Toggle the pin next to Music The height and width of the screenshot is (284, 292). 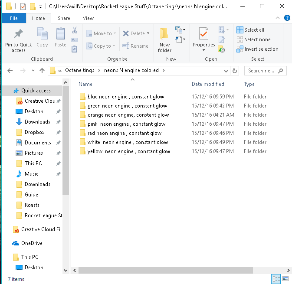[x=59, y=174]
